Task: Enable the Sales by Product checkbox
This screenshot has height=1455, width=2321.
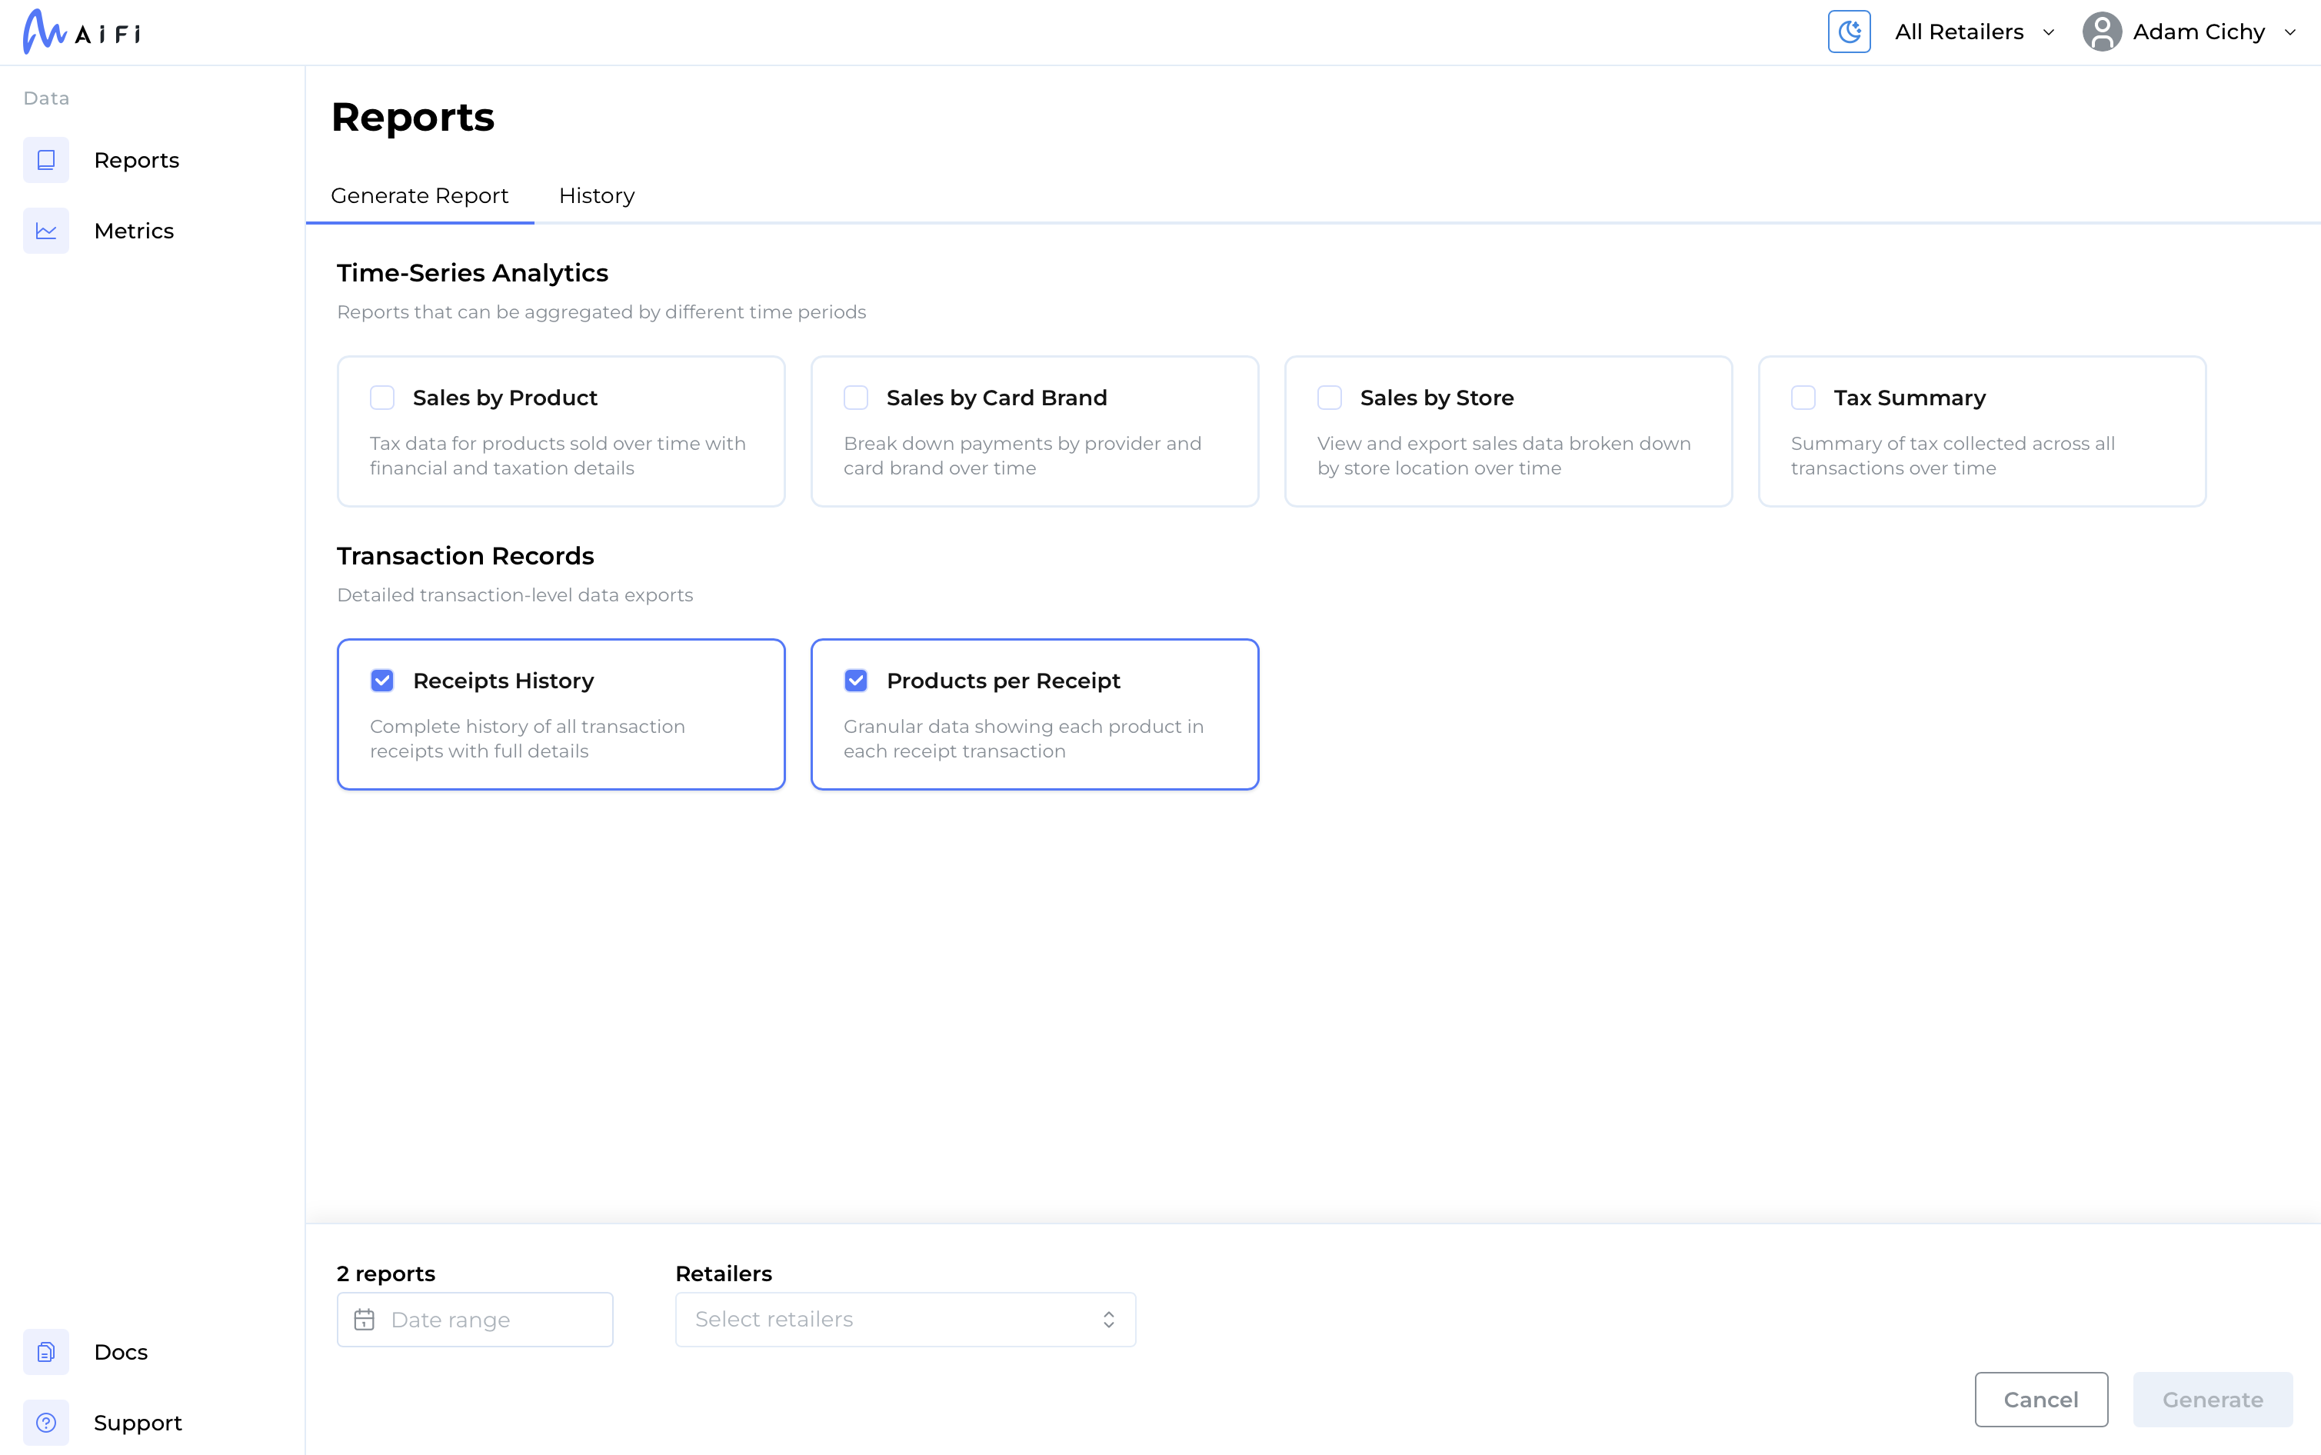Action: click(x=382, y=398)
